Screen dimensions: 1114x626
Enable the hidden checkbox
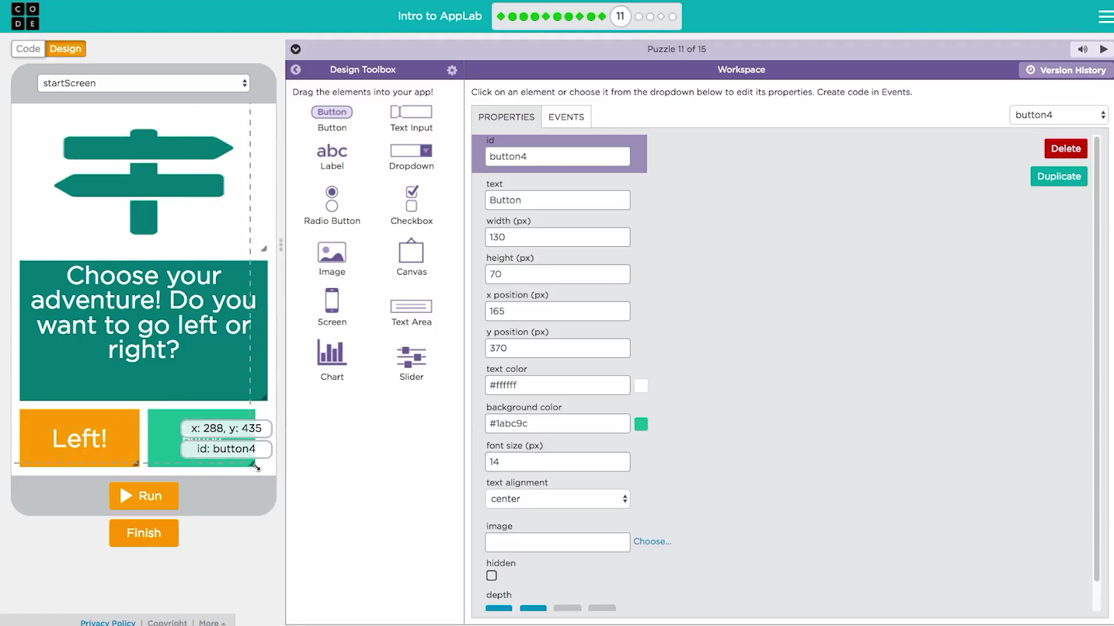492,576
